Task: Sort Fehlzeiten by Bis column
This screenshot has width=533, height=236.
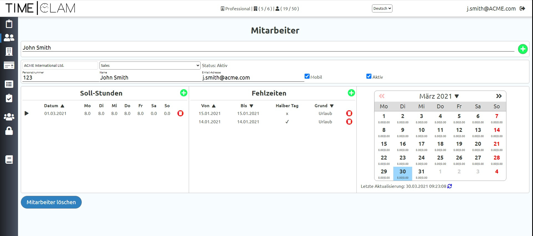Action: click(247, 106)
